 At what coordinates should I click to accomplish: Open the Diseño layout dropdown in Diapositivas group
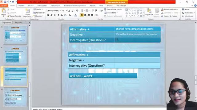tap(38, 9)
